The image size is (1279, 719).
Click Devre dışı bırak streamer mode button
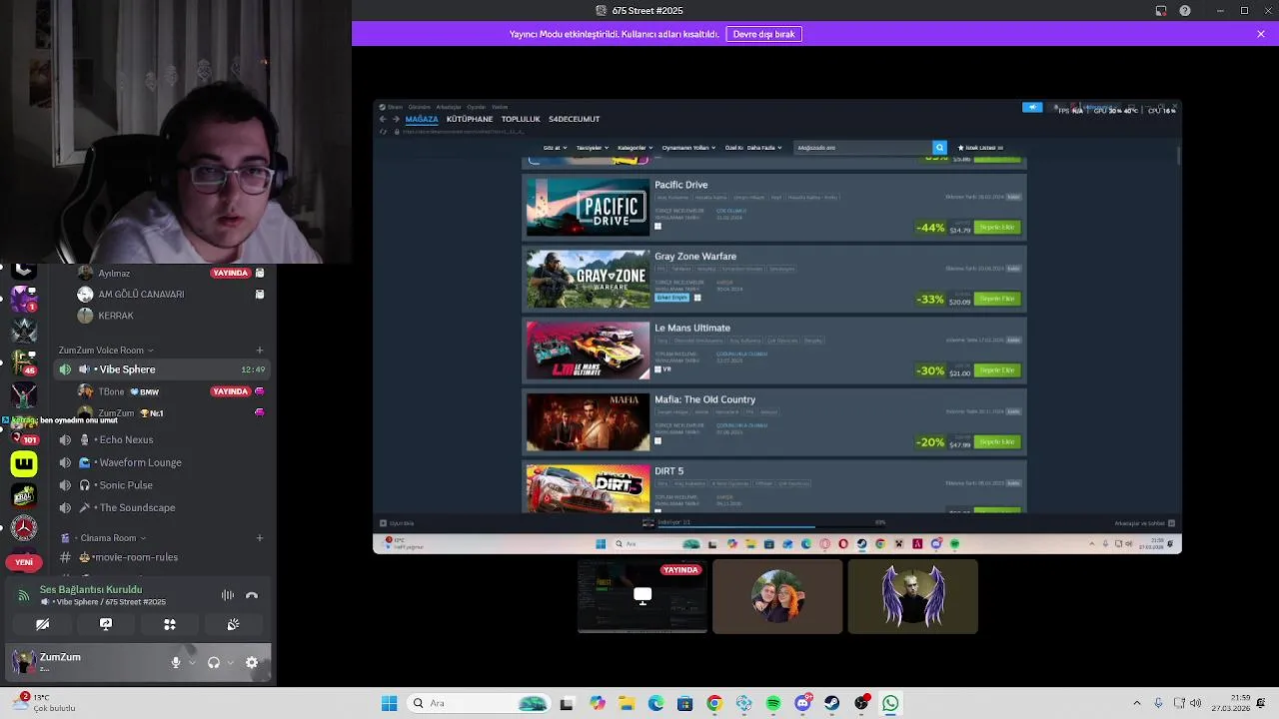pos(764,34)
